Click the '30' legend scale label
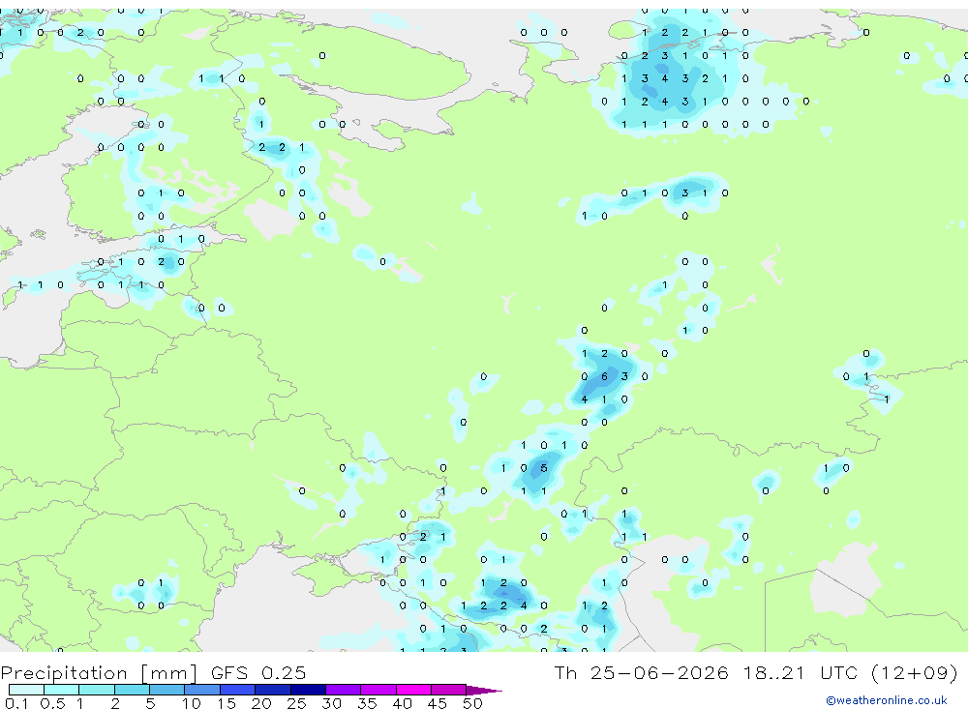The width and height of the screenshot is (968, 709). (331, 703)
